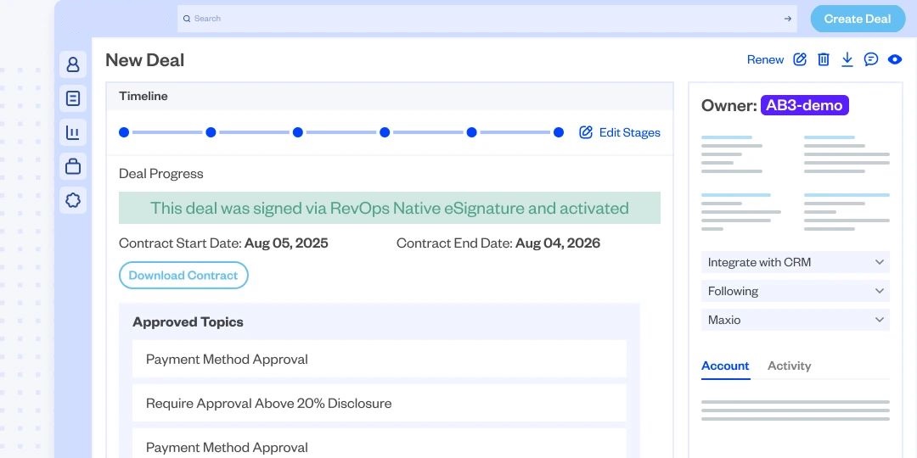Open the user profile sidebar icon
This screenshot has width=917, height=458.
pyautogui.click(x=73, y=64)
